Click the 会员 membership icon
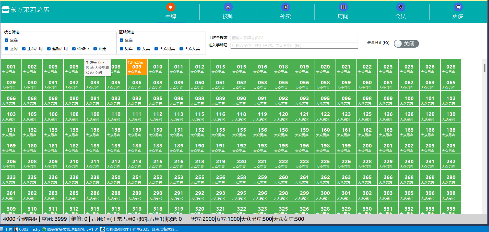This screenshot has height=232, width=489. [x=400, y=7]
